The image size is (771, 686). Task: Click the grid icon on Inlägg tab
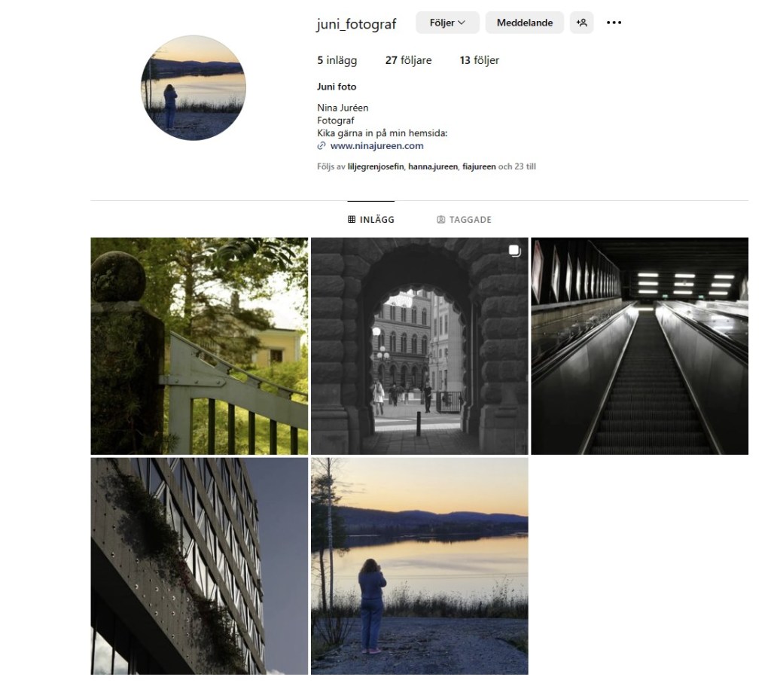tap(352, 219)
